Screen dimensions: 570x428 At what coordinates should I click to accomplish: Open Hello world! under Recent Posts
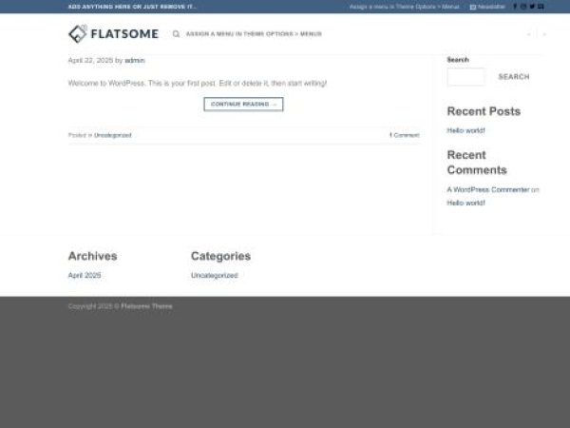click(x=466, y=130)
